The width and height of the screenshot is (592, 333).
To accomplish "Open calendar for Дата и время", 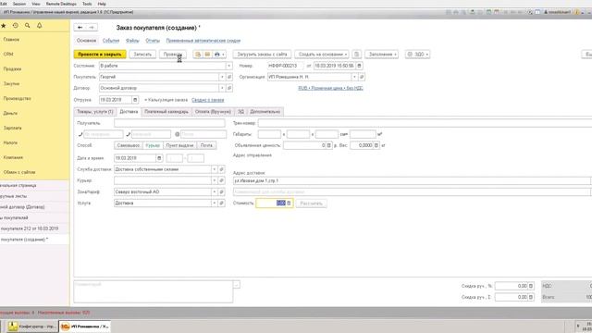I will pyautogui.click(x=159, y=158).
